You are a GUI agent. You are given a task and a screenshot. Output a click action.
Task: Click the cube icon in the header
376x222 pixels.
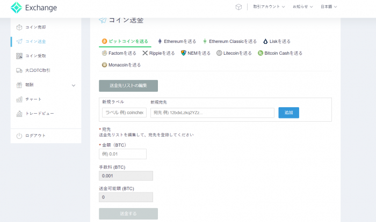[x=238, y=7]
